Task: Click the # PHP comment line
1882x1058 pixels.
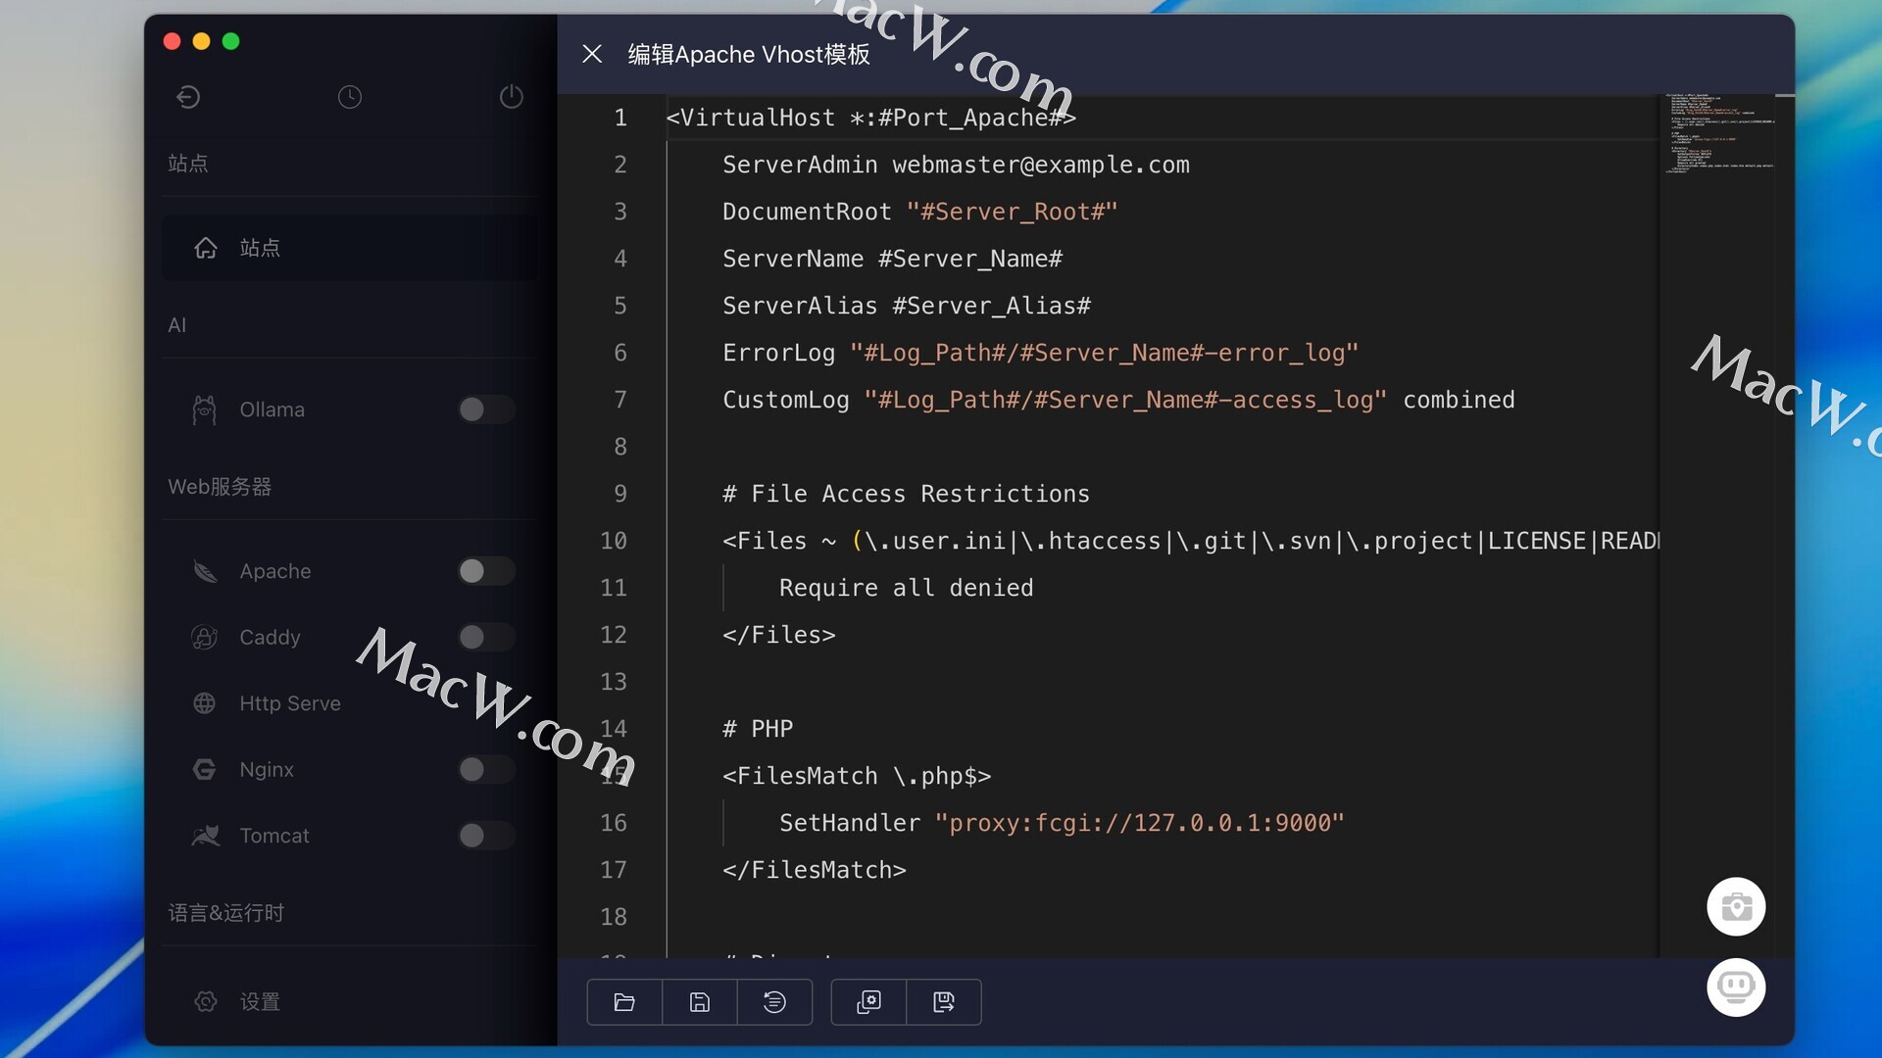Action: (758, 729)
